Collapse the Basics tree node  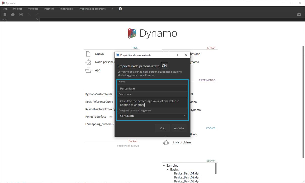tap(168, 170)
